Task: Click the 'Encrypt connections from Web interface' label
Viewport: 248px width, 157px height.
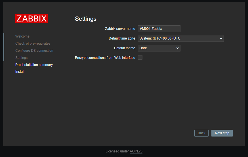Action: pyautogui.click(x=105, y=58)
